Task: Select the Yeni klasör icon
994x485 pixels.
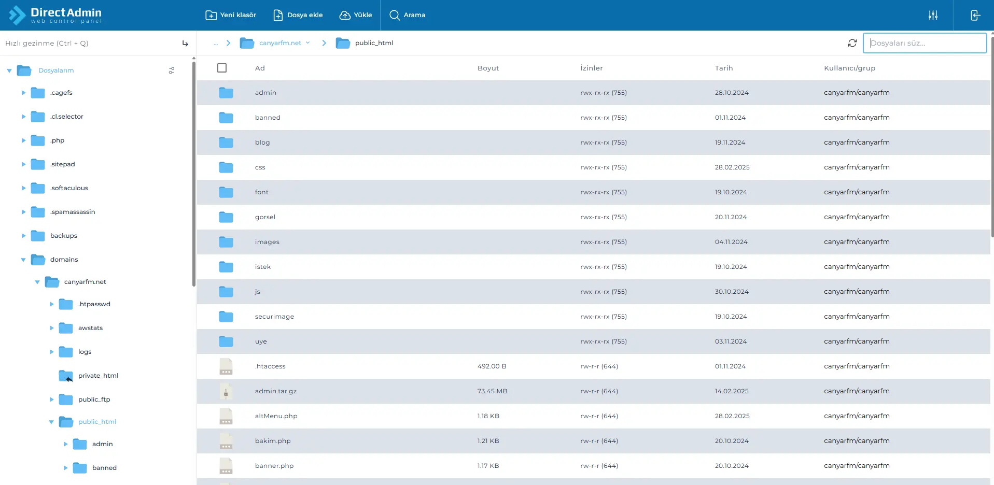Action: (x=211, y=15)
